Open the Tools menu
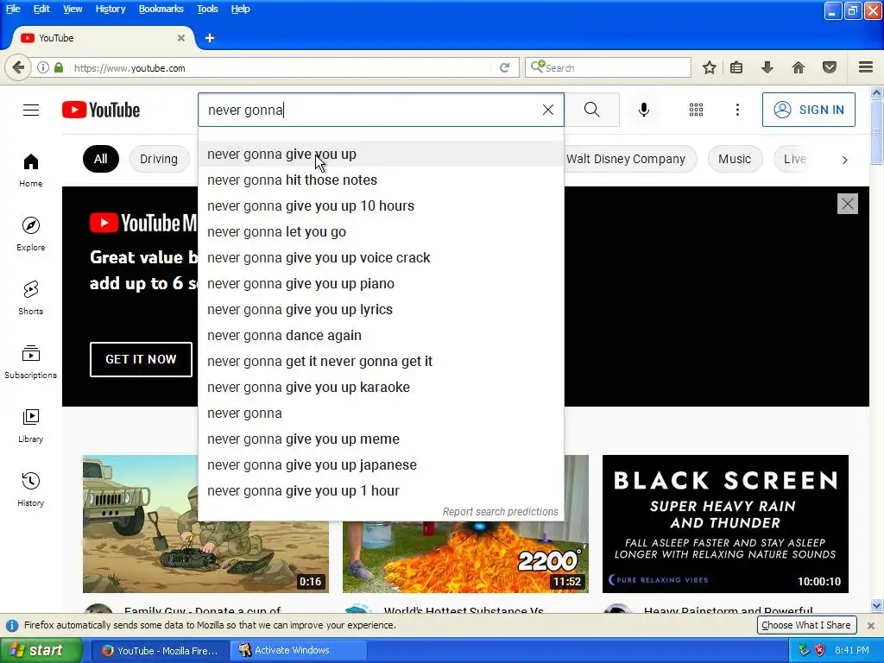 [x=207, y=9]
